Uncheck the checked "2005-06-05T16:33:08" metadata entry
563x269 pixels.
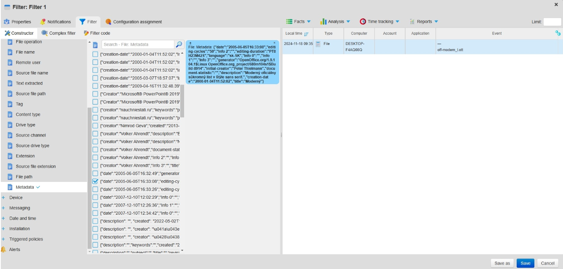click(95, 181)
